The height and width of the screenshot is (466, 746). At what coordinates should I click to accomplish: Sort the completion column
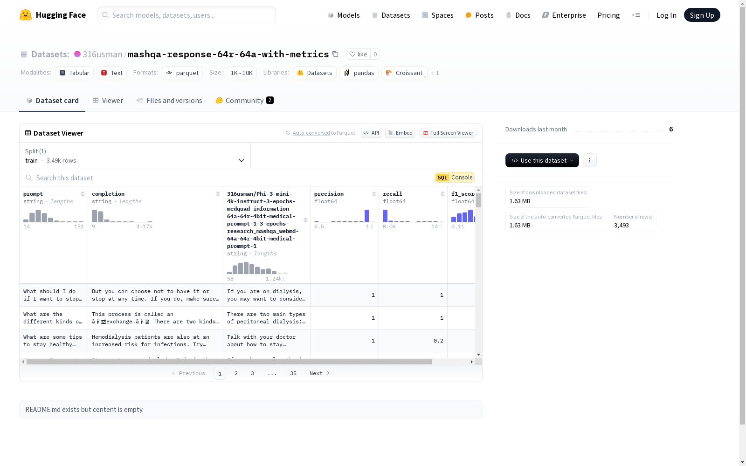[x=218, y=194]
